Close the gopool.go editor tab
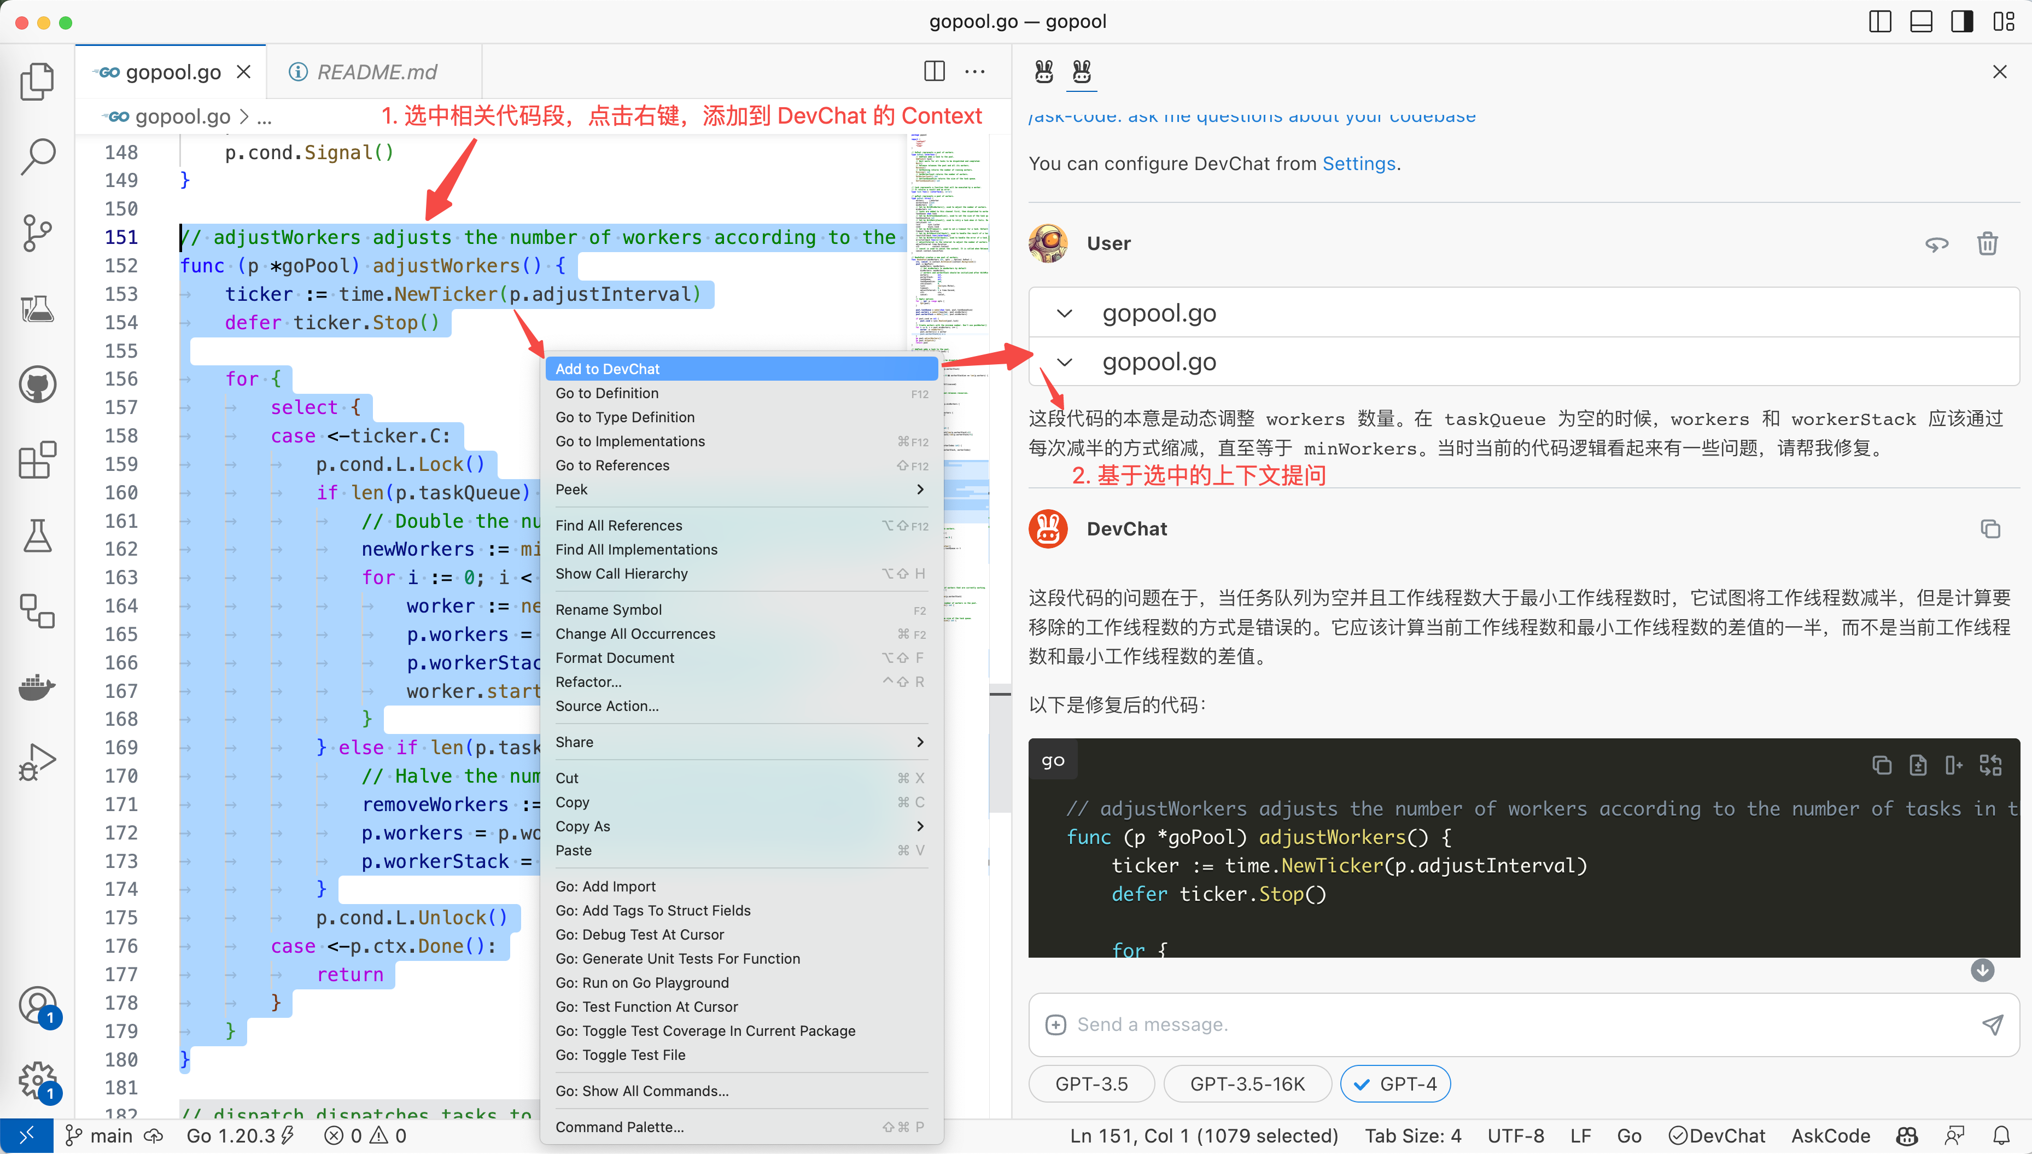The image size is (2032, 1154). (244, 72)
